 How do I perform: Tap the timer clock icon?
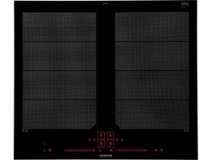pyautogui.click(x=156, y=150)
